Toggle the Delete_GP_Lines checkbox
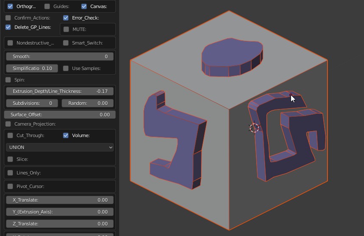 tap(8, 27)
